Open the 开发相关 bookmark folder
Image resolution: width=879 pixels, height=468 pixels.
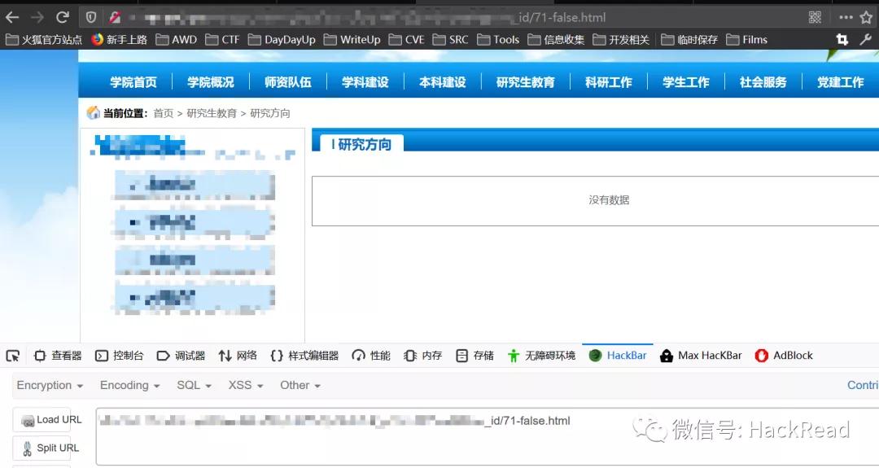pyautogui.click(x=621, y=40)
